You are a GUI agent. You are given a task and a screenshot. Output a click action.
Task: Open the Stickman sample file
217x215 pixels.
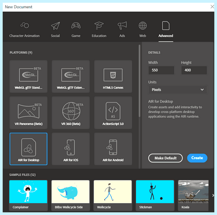[x=155, y=195]
